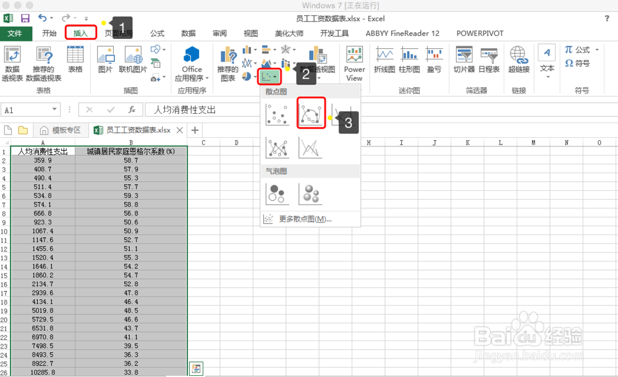Switch to the 开始 Home tab
Viewport: 618px width, 377px height.
tap(49, 33)
